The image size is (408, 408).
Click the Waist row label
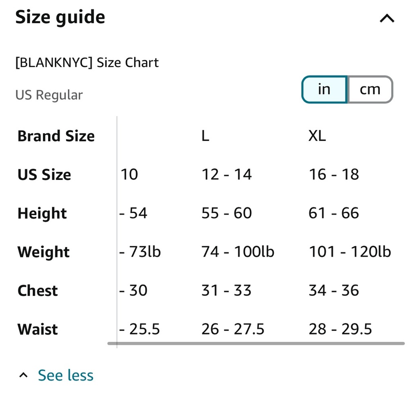38,329
